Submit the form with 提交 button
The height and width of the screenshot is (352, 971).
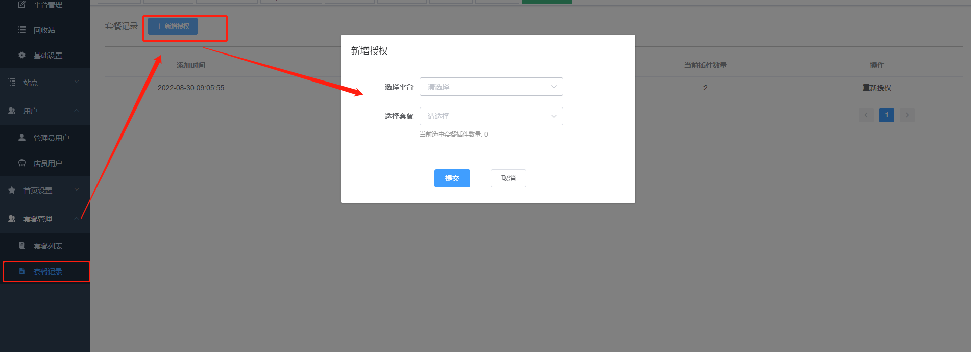pos(452,178)
